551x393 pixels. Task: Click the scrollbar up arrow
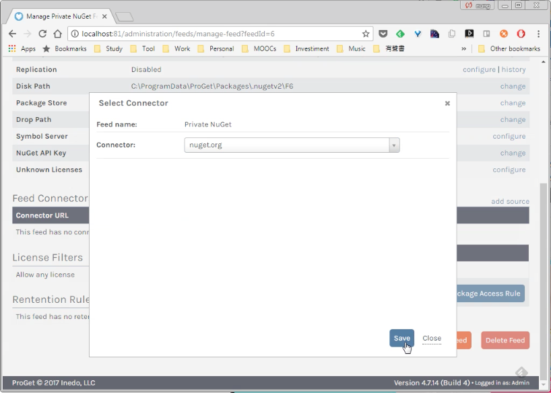pos(544,62)
